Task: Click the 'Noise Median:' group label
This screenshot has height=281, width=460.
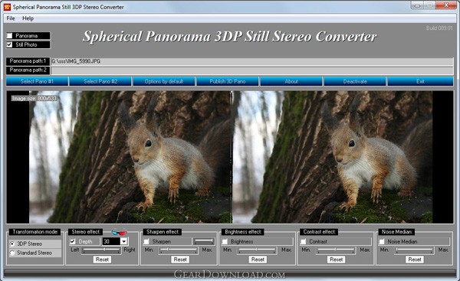Action: 396,232
